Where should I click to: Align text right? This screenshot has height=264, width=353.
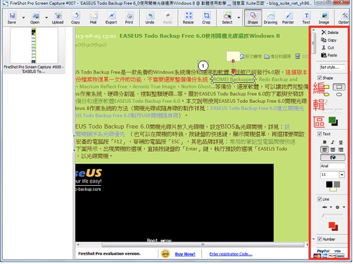(x=341, y=149)
